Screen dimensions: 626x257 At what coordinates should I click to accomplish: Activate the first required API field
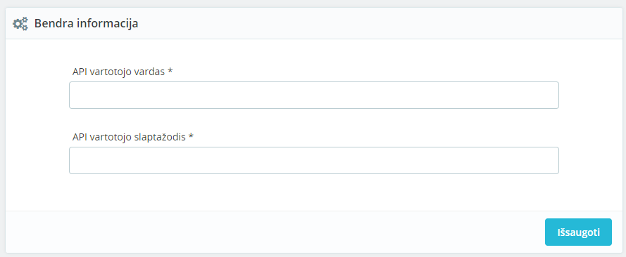(x=314, y=95)
